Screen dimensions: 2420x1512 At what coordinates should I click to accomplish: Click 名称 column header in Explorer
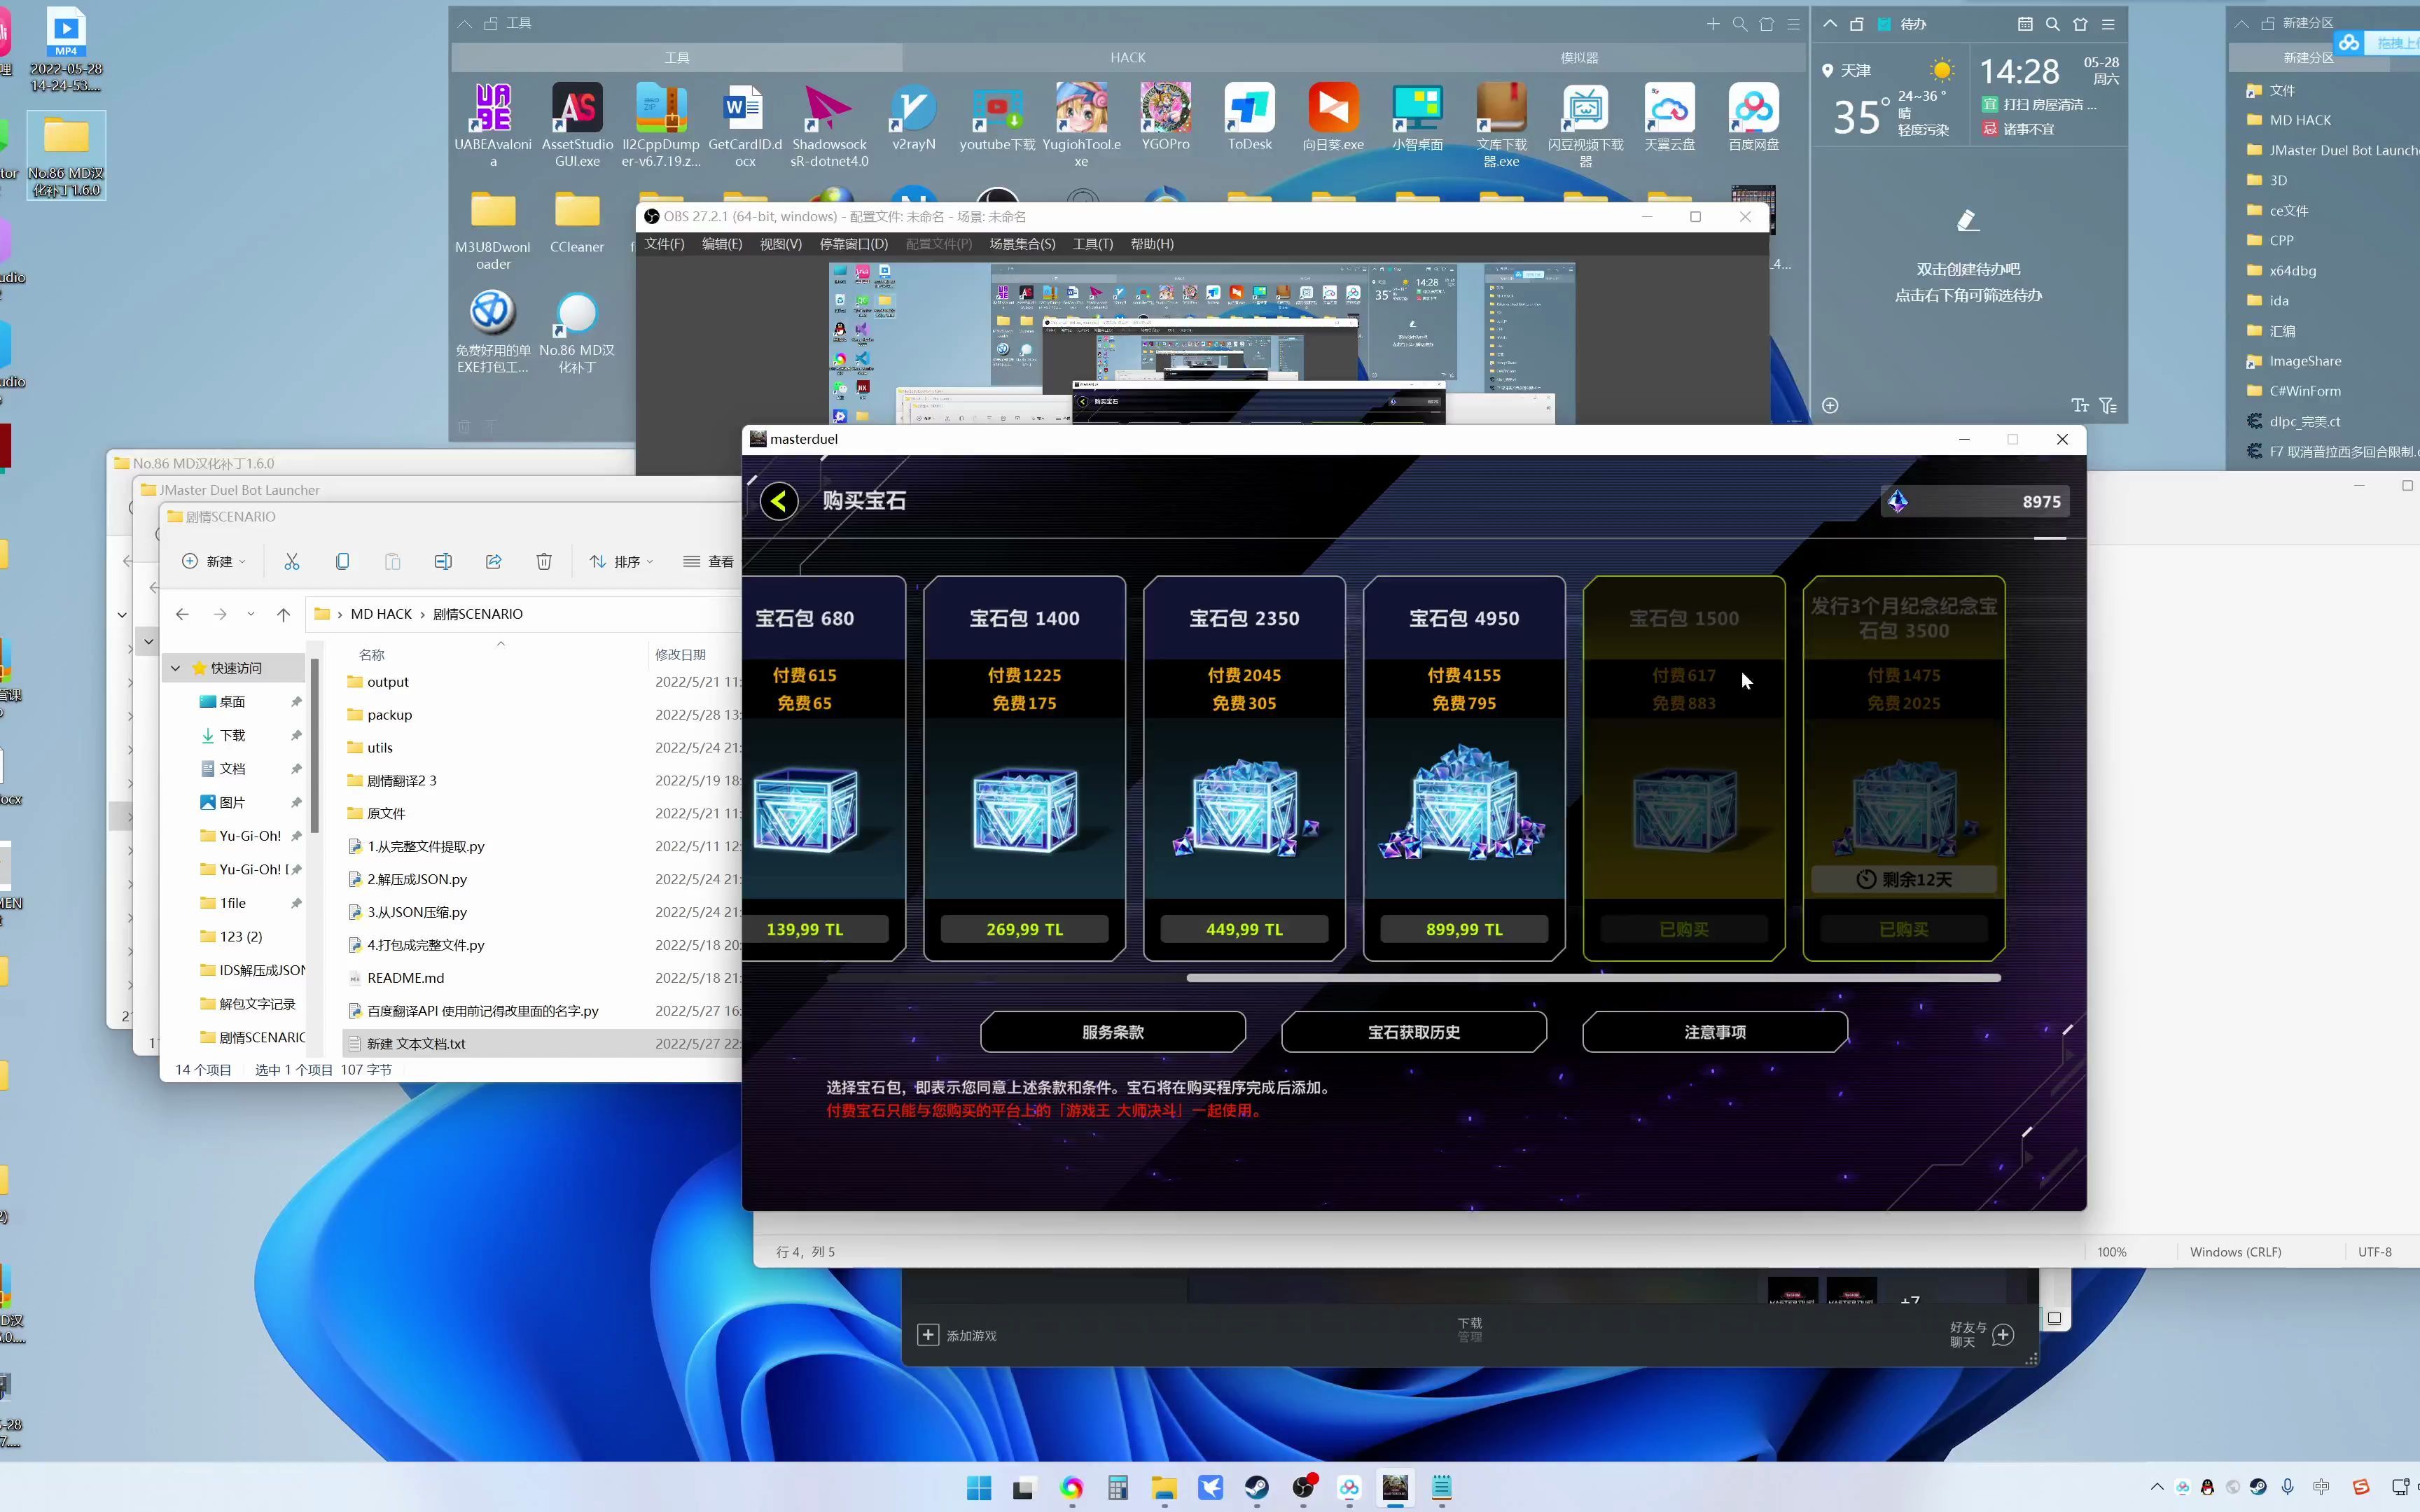pos(372,654)
